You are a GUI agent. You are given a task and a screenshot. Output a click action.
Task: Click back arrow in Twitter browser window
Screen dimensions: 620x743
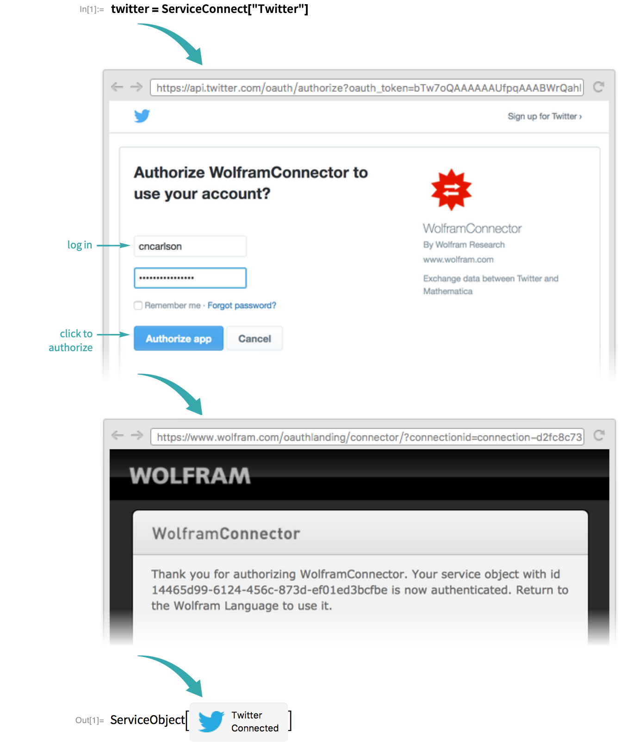click(x=117, y=87)
